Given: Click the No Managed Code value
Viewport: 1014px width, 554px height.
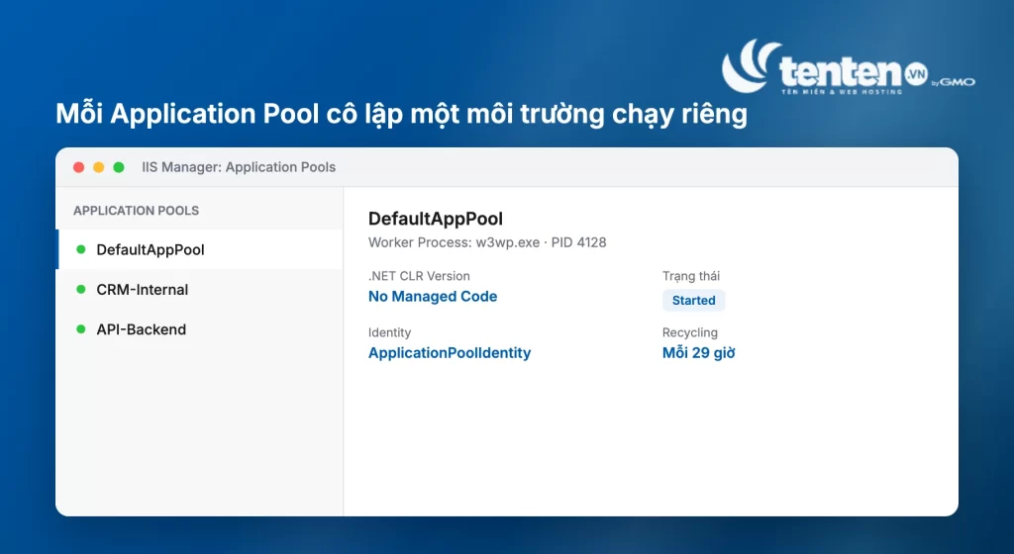Looking at the screenshot, I should point(433,297).
